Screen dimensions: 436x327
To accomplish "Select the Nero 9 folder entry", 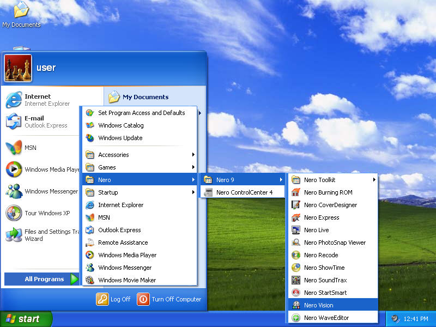I will pyautogui.click(x=243, y=180).
